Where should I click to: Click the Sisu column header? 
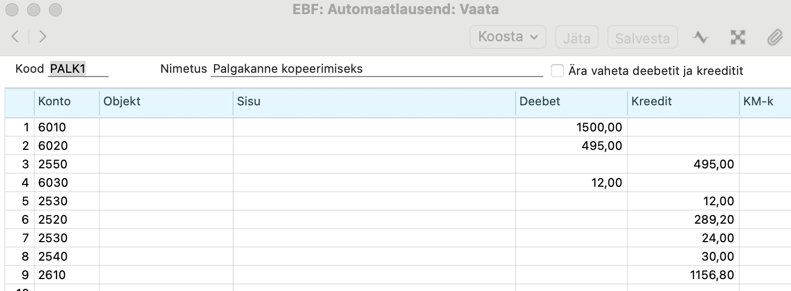pyautogui.click(x=374, y=102)
